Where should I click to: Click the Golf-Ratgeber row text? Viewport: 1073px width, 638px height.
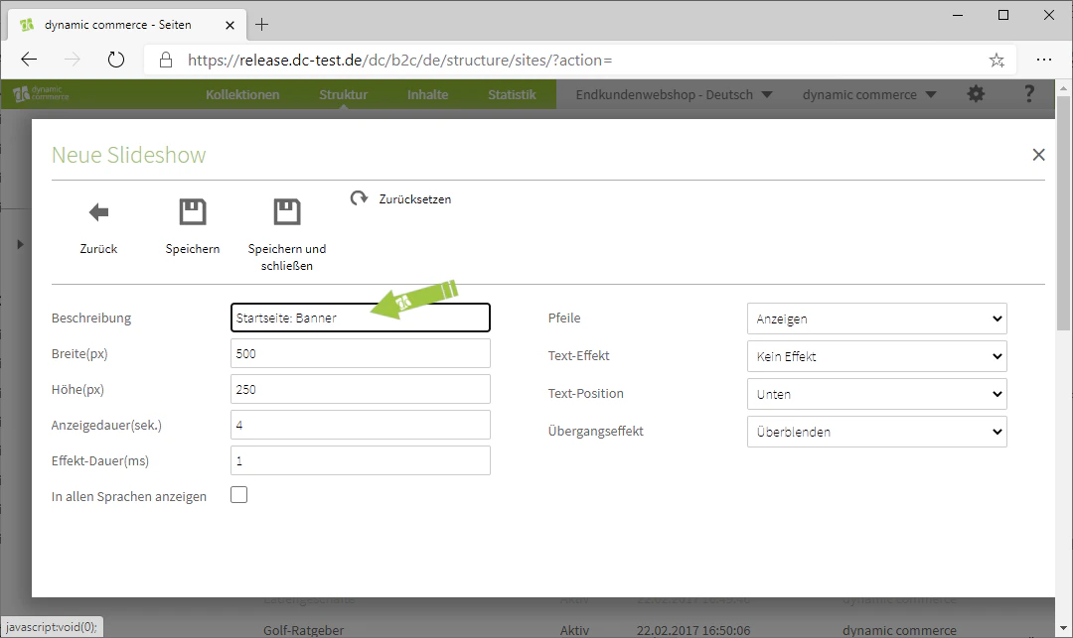tap(303, 630)
